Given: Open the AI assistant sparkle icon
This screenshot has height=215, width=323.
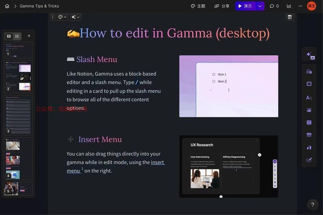Looking at the screenshot, I should pos(309,55).
